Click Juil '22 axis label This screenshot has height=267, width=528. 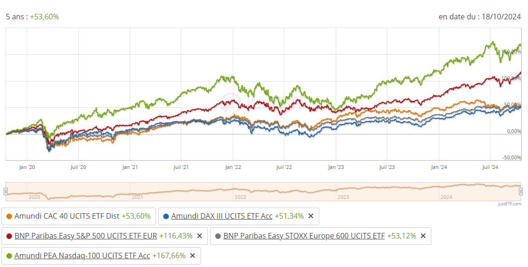pyautogui.click(x=284, y=167)
